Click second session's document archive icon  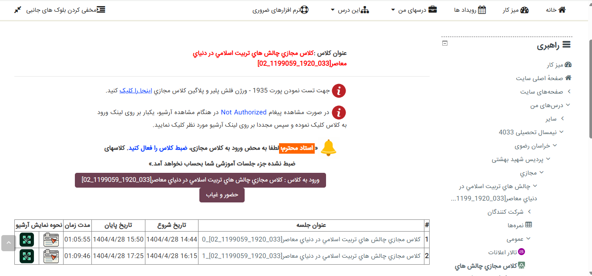(x=51, y=256)
